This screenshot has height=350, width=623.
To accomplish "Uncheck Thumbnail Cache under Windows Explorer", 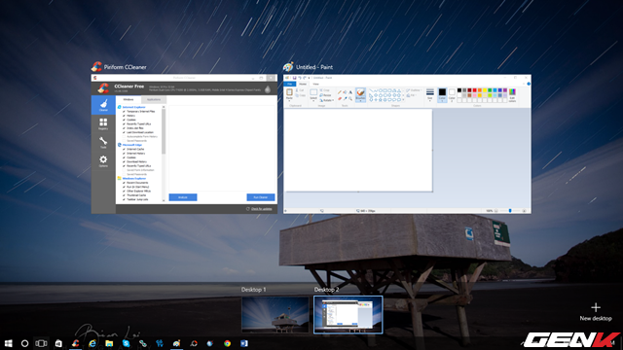I will pos(124,195).
